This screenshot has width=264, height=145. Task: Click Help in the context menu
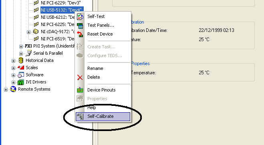[103, 107]
